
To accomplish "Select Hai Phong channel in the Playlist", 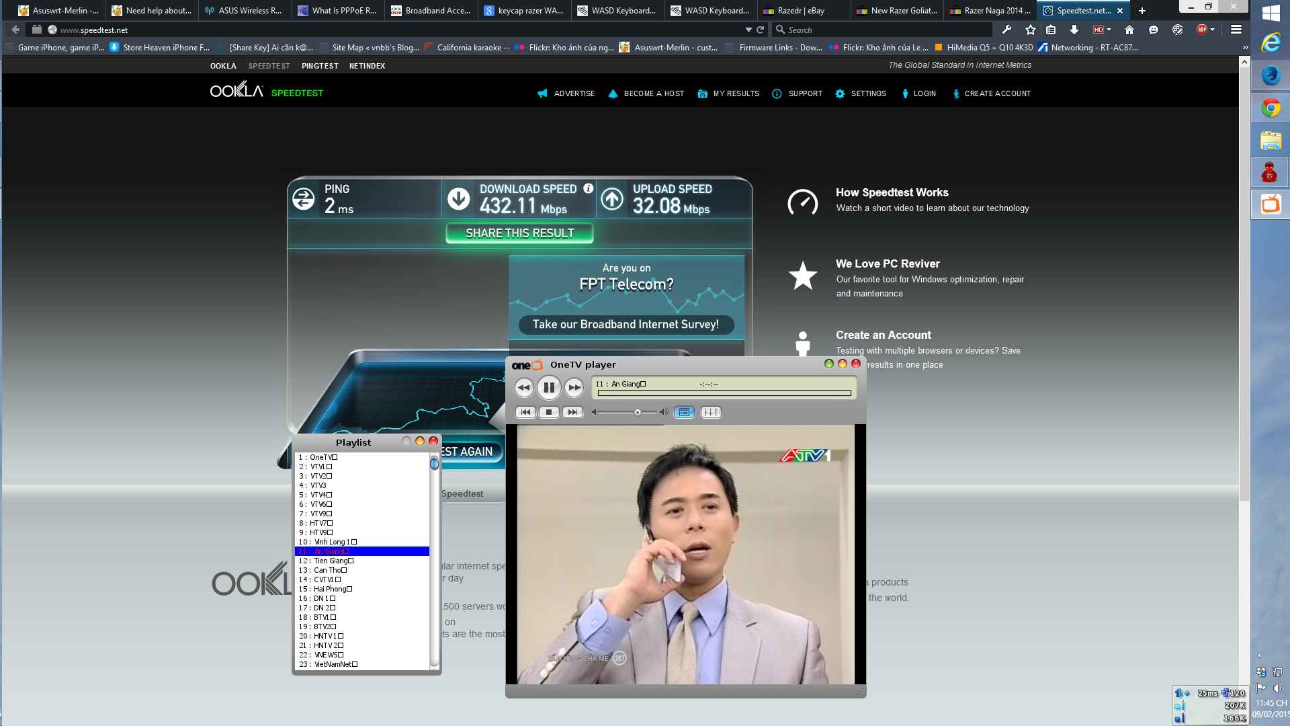I will [x=361, y=589].
